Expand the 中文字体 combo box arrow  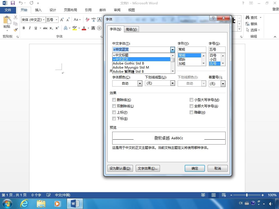tap(172, 50)
